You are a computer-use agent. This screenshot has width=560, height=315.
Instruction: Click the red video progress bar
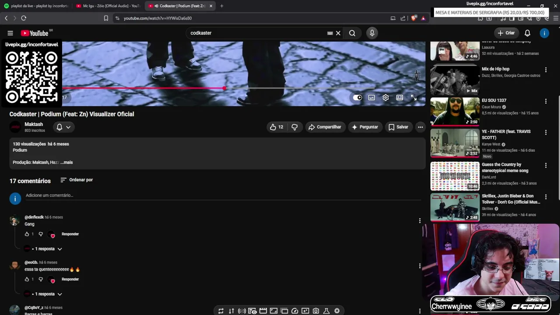click(143, 88)
